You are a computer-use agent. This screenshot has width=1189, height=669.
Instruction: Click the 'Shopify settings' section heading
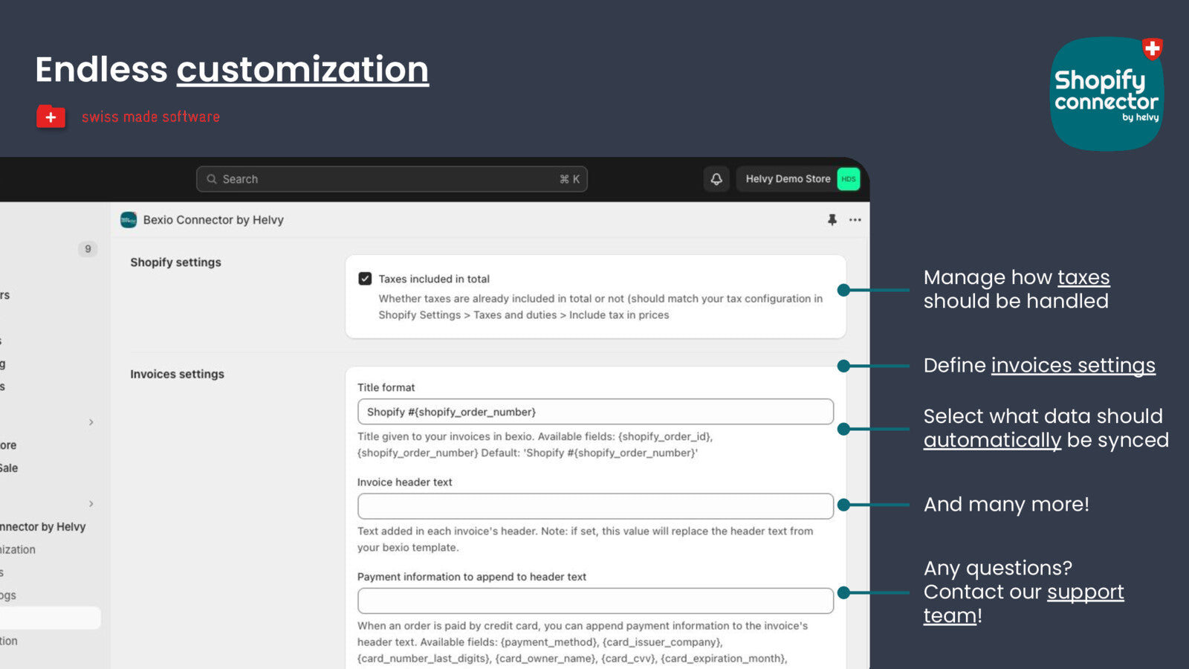tap(175, 262)
